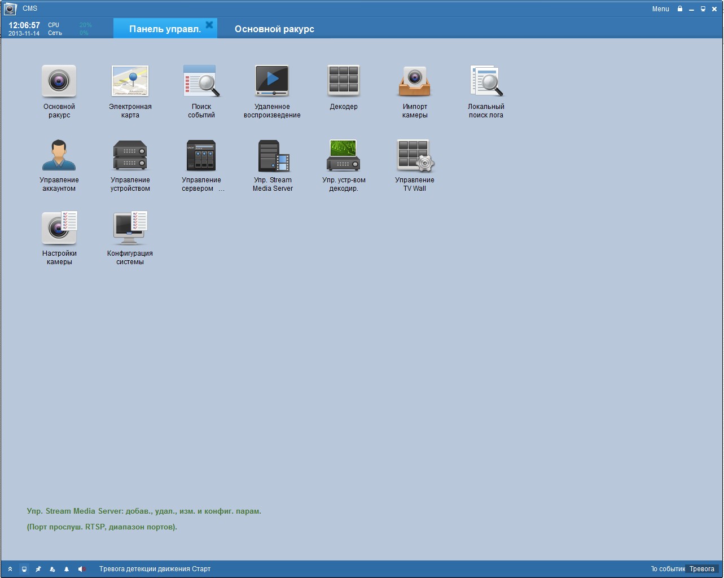Open Настройки камеры
This screenshot has height=578, width=724.
[59, 228]
